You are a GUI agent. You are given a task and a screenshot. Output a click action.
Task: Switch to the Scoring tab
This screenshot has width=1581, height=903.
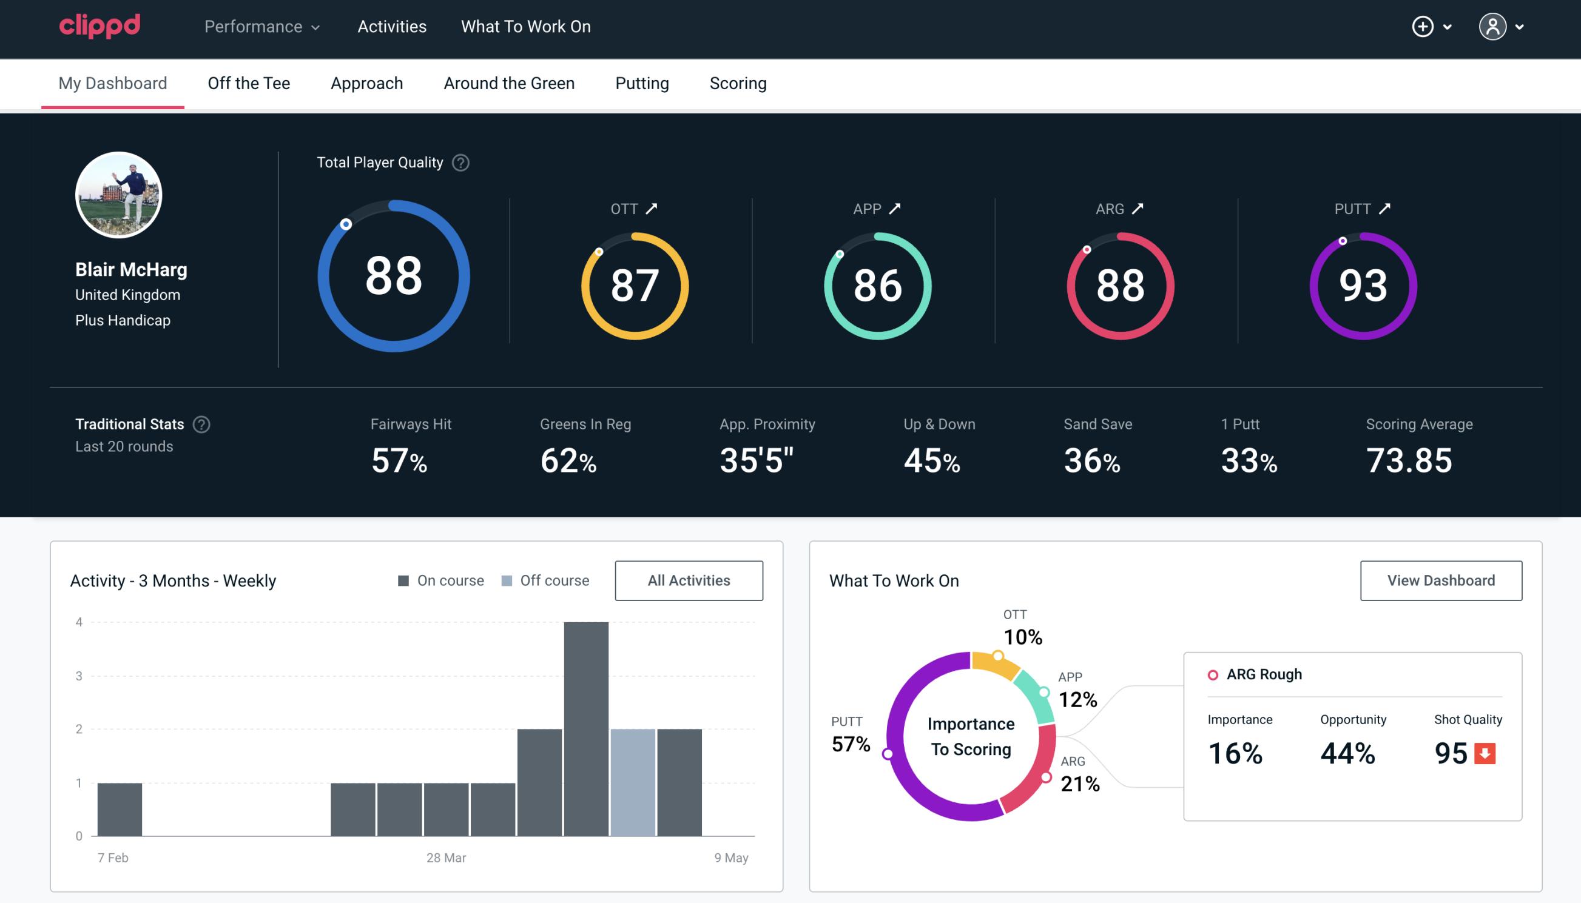coord(738,84)
